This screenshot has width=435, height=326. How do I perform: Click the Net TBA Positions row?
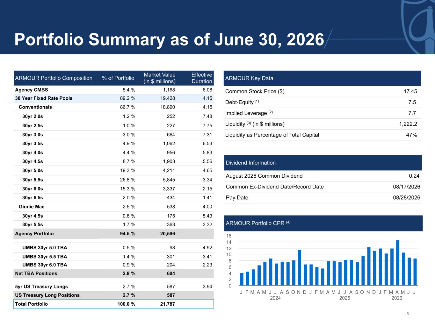point(113,273)
